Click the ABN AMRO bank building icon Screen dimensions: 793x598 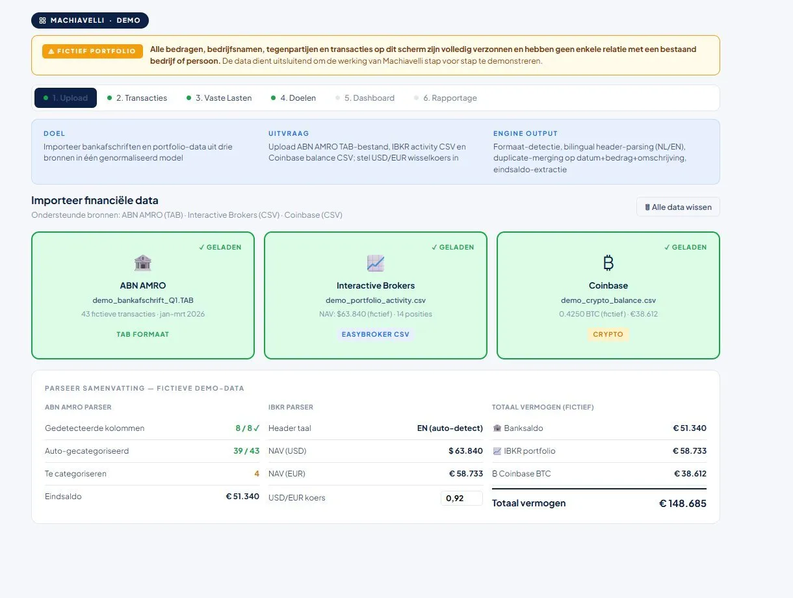[x=143, y=263]
